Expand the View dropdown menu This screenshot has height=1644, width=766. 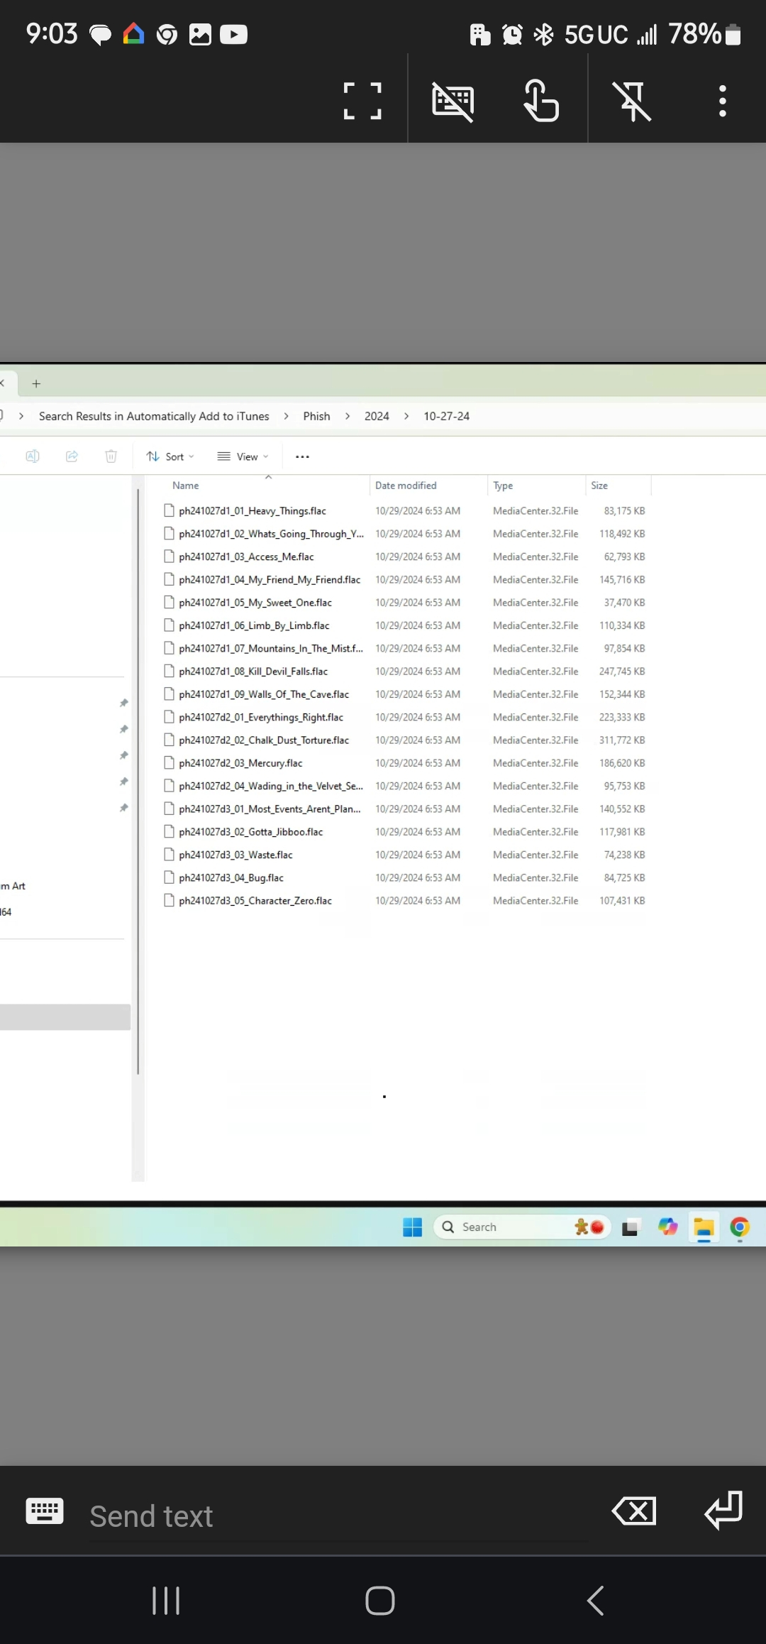[243, 456]
